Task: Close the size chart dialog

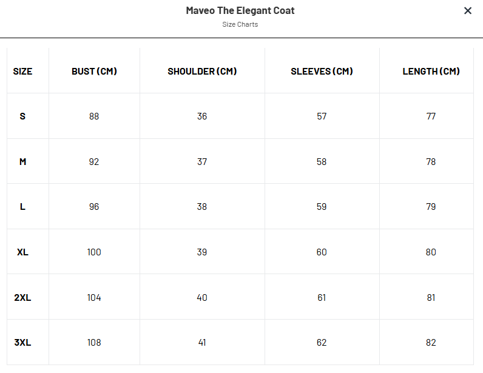Action: pos(468,11)
